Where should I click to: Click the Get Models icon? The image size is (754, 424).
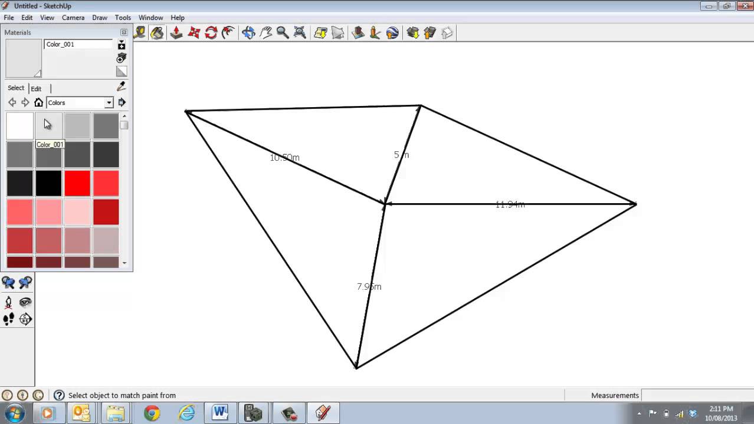click(412, 32)
